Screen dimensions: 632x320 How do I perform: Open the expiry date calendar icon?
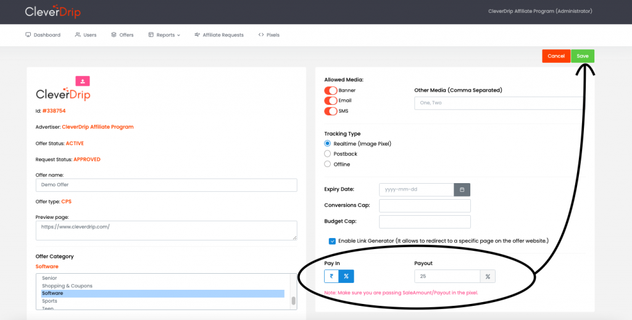click(x=462, y=189)
